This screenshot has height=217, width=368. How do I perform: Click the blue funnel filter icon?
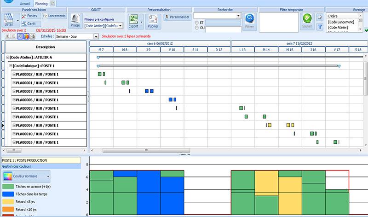(320, 27)
